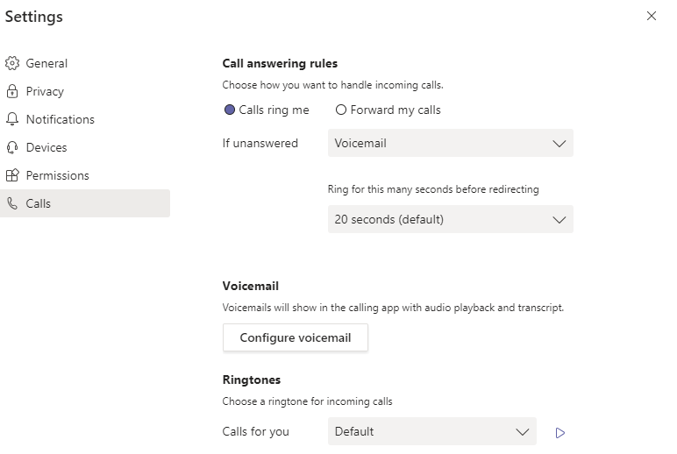This screenshot has width=677, height=454.
Task: Select the Calls ring me option
Action: click(267, 110)
